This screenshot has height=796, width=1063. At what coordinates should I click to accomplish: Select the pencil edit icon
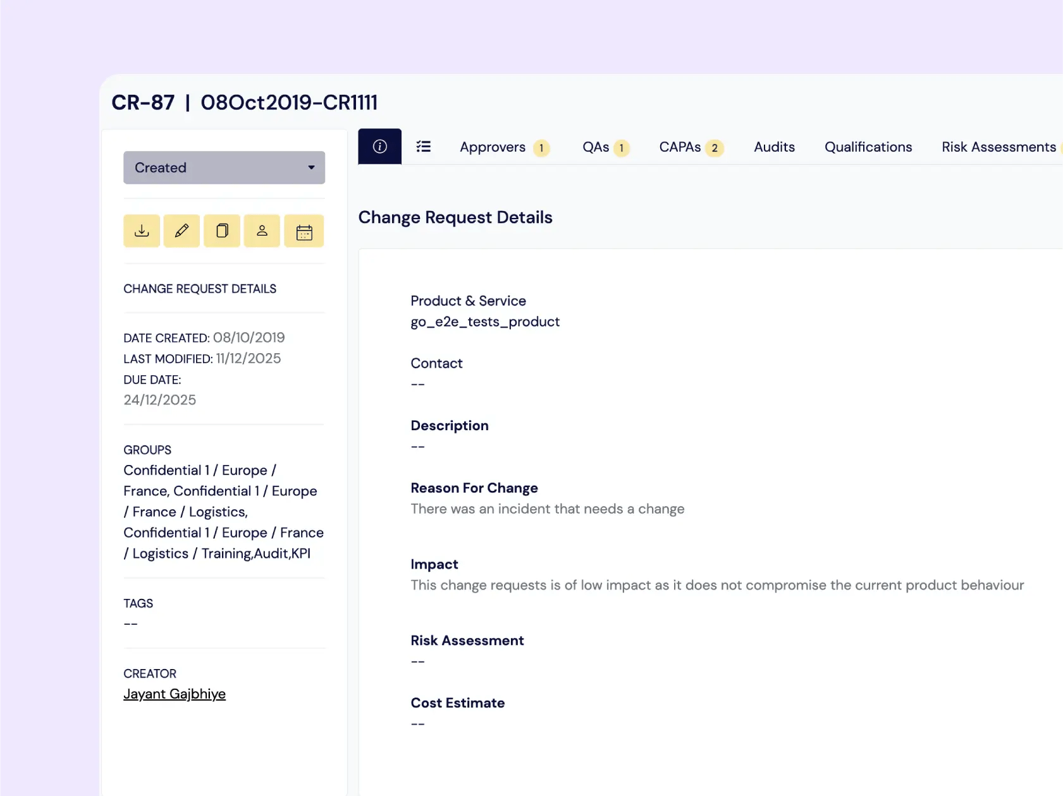[x=181, y=231]
